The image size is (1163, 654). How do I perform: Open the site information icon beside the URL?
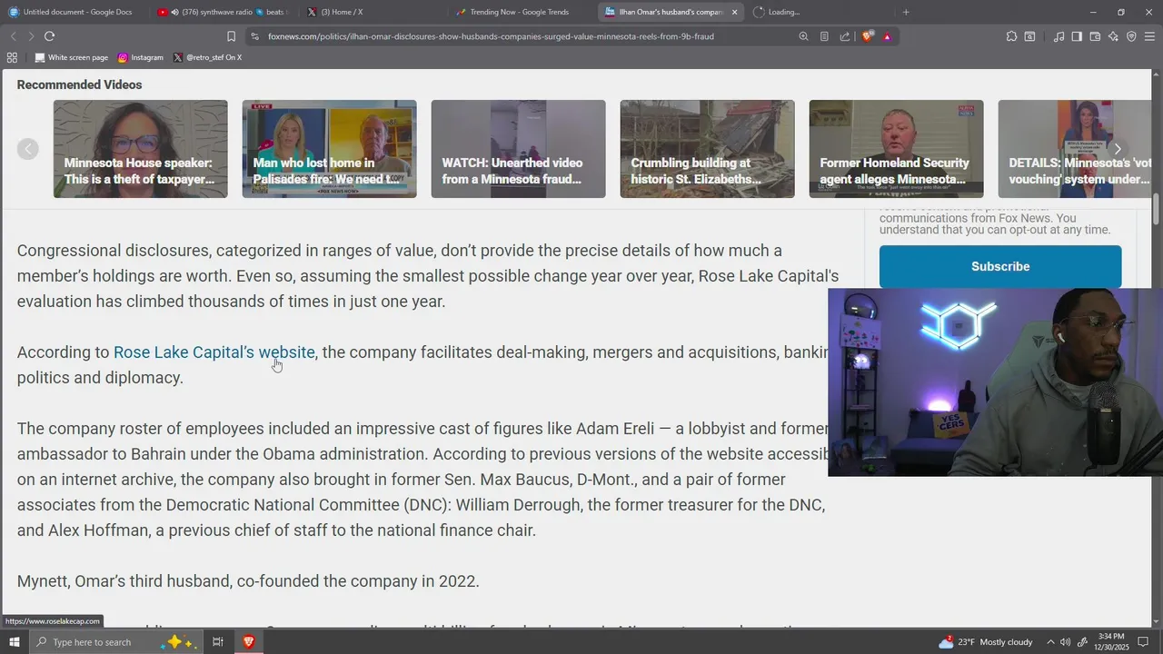[255, 36]
